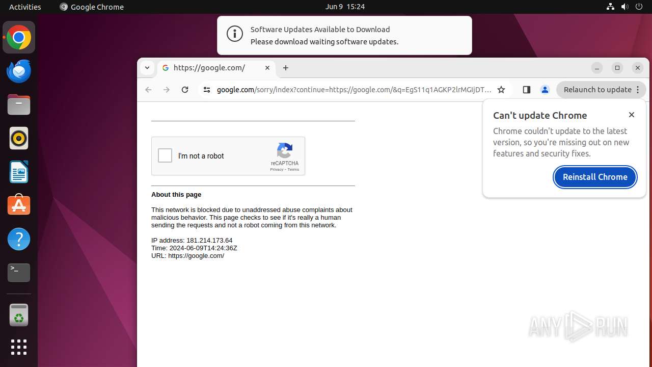Viewport: 652px width, 367px height.
Task: Toggle the Chrome side panel
Action: click(527, 90)
